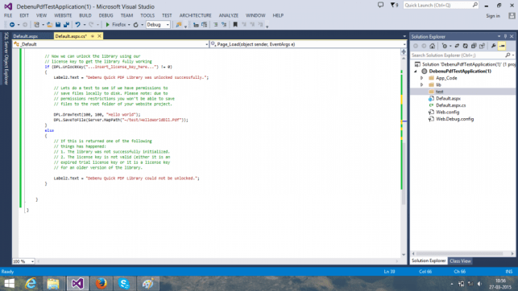
Task: Click the Sign in link
Action: point(492,16)
